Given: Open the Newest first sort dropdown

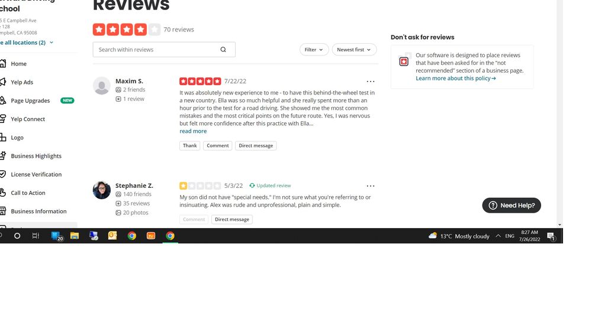Looking at the screenshot, I should [x=354, y=50].
